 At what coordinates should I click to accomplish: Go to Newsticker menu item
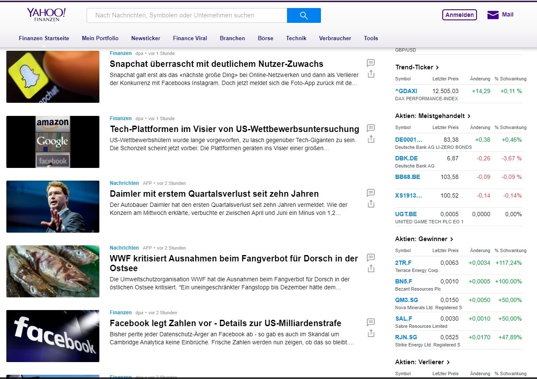[146, 38]
